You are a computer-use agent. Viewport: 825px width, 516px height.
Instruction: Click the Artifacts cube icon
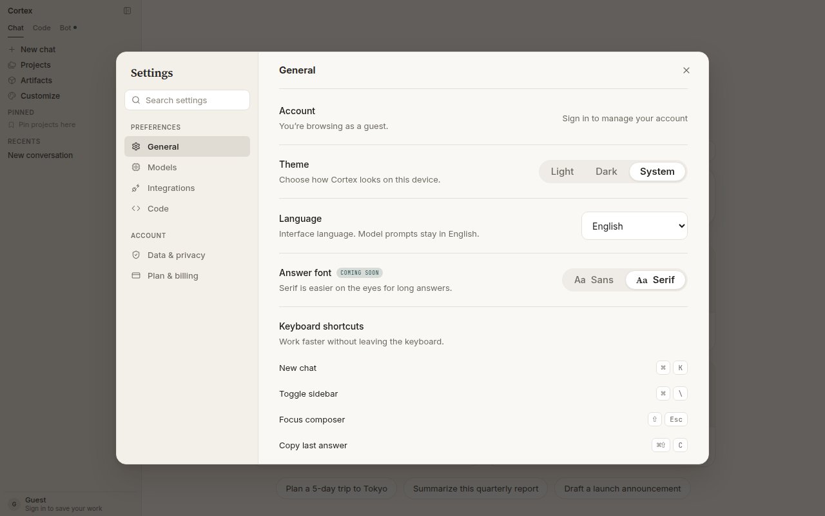pos(12,80)
